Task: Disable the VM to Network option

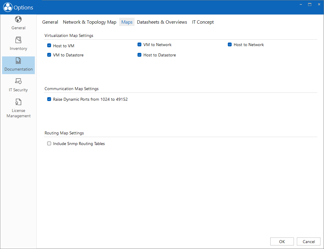Action: pyautogui.click(x=140, y=45)
